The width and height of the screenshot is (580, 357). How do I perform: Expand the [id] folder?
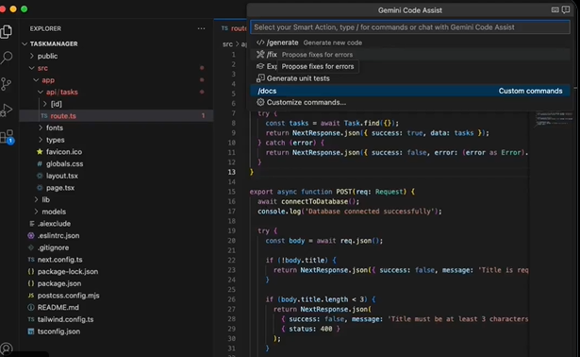coord(56,104)
